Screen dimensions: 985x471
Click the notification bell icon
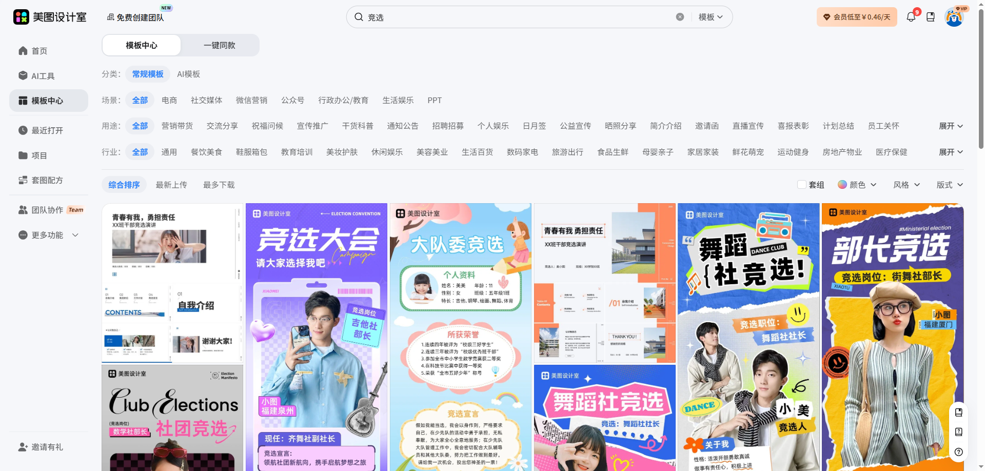[911, 17]
